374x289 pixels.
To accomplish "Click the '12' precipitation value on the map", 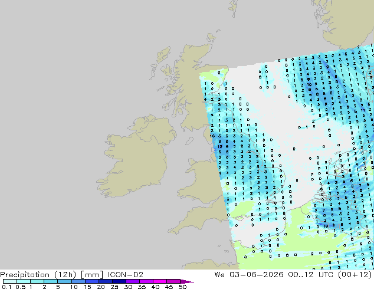I will tap(219, 147).
